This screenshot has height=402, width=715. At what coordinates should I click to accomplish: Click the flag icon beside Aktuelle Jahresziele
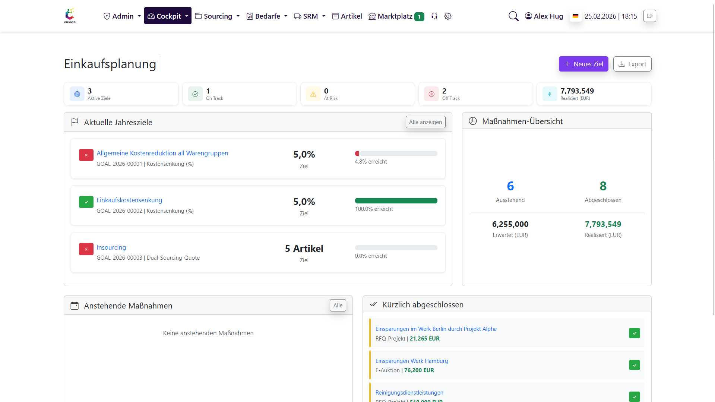[75, 122]
